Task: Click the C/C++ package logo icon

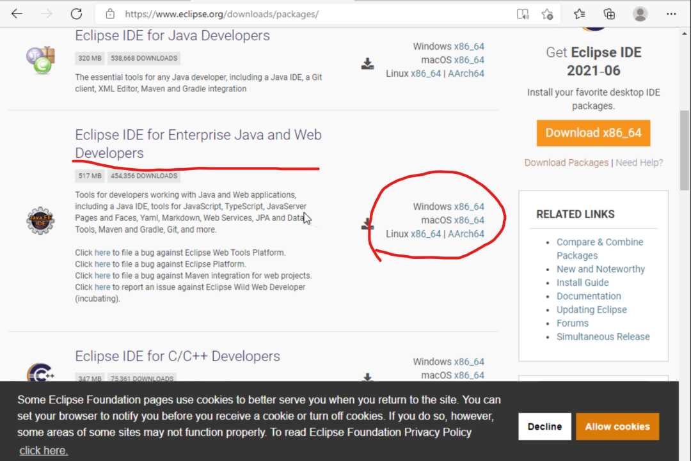Action: click(40, 373)
